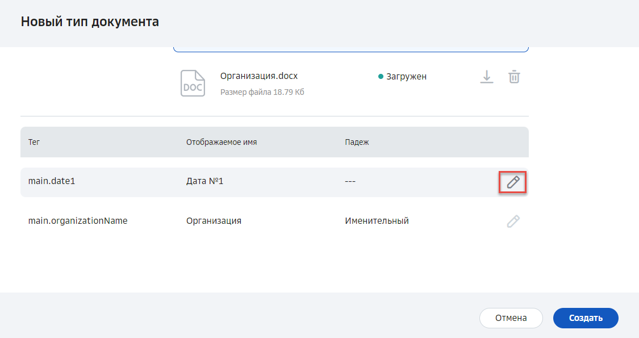Download the Организация.docx file
The image size is (639, 338).
click(487, 77)
